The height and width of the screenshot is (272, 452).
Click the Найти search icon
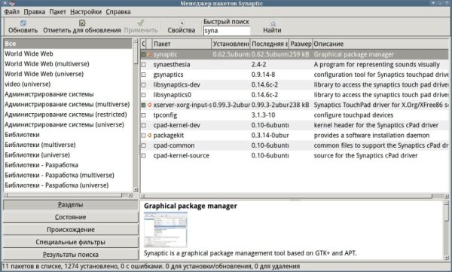pyautogui.click(x=272, y=23)
